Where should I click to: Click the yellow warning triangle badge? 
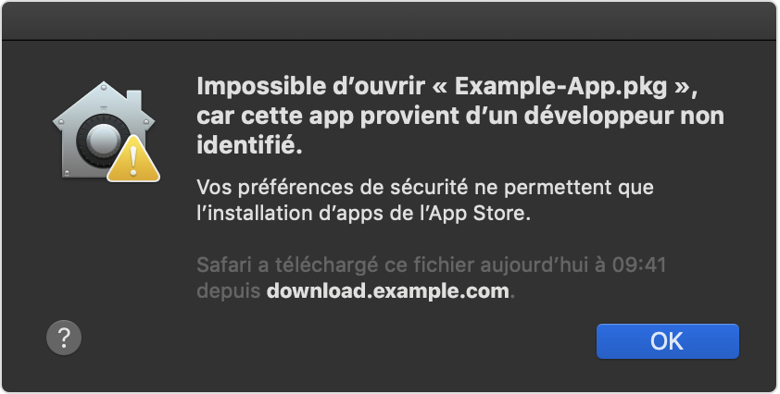click(133, 159)
